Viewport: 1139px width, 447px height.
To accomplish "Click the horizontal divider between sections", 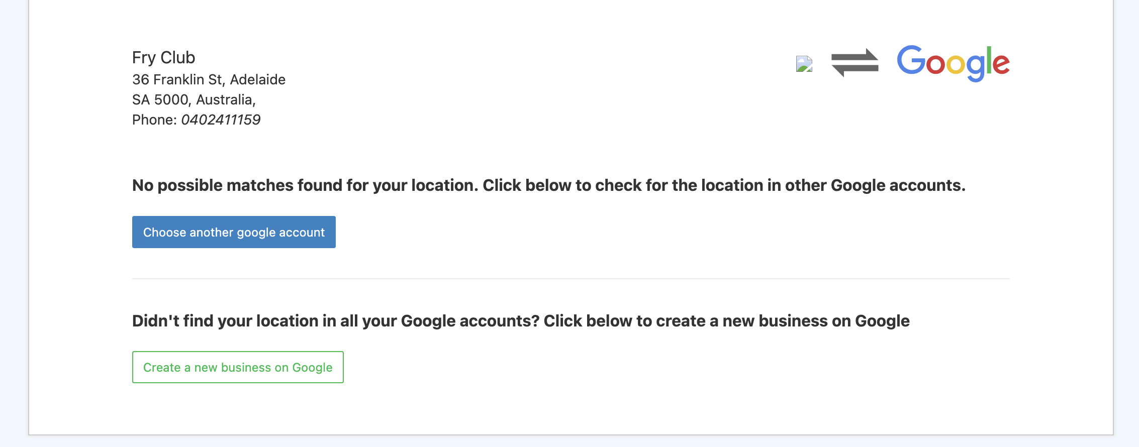I will coord(571,279).
